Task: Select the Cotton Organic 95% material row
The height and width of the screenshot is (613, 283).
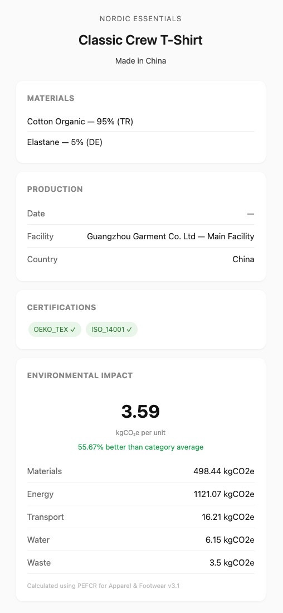Action: pyautogui.click(x=140, y=122)
